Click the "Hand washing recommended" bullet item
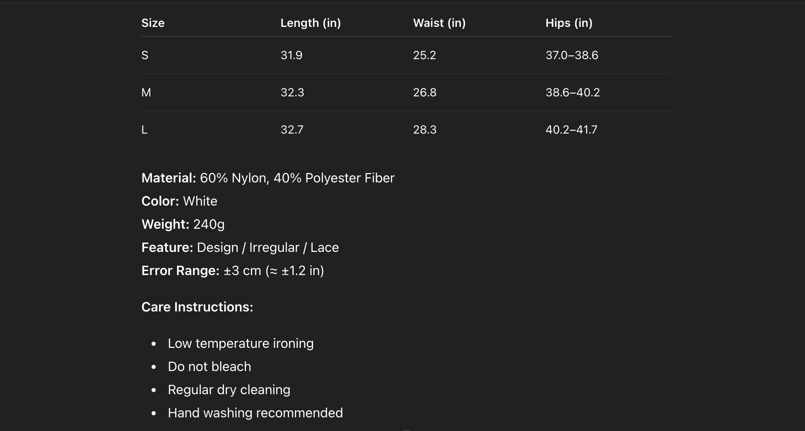The image size is (805, 431). click(255, 413)
